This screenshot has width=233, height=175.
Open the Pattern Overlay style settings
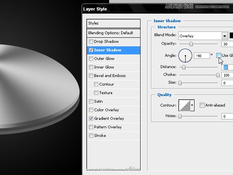[x=113, y=127]
